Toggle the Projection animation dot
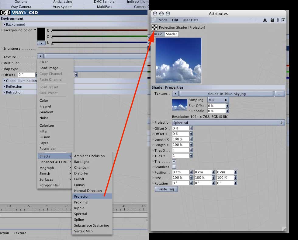Viewport: 298px width, 240px height. pyautogui.click(x=153, y=122)
